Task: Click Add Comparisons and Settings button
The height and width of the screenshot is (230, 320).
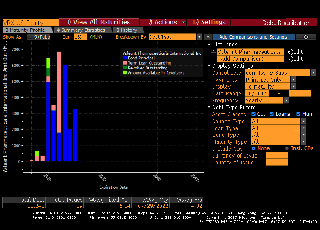Action: (x=254, y=37)
